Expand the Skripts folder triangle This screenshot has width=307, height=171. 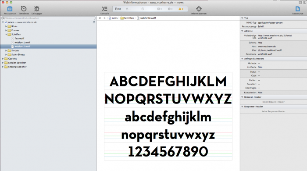pos(6,50)
